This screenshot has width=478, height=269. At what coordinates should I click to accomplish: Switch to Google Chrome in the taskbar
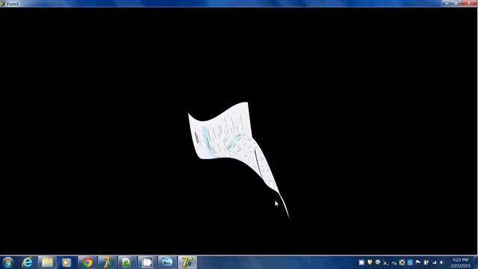pos(87,262)
